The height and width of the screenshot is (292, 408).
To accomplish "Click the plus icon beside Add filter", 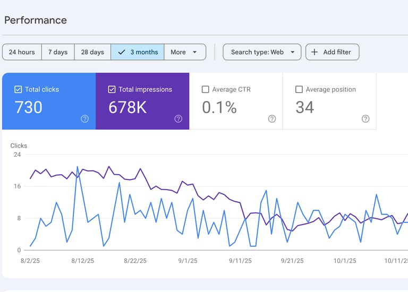I will (x=314, y=52).
